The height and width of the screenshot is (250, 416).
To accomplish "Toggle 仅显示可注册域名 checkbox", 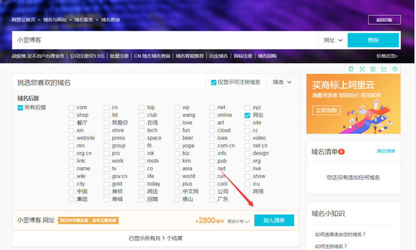I will click(x=214, y=83).
